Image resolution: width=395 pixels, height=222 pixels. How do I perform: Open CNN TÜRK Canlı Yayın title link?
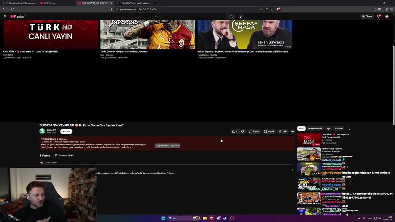point(30,52)
